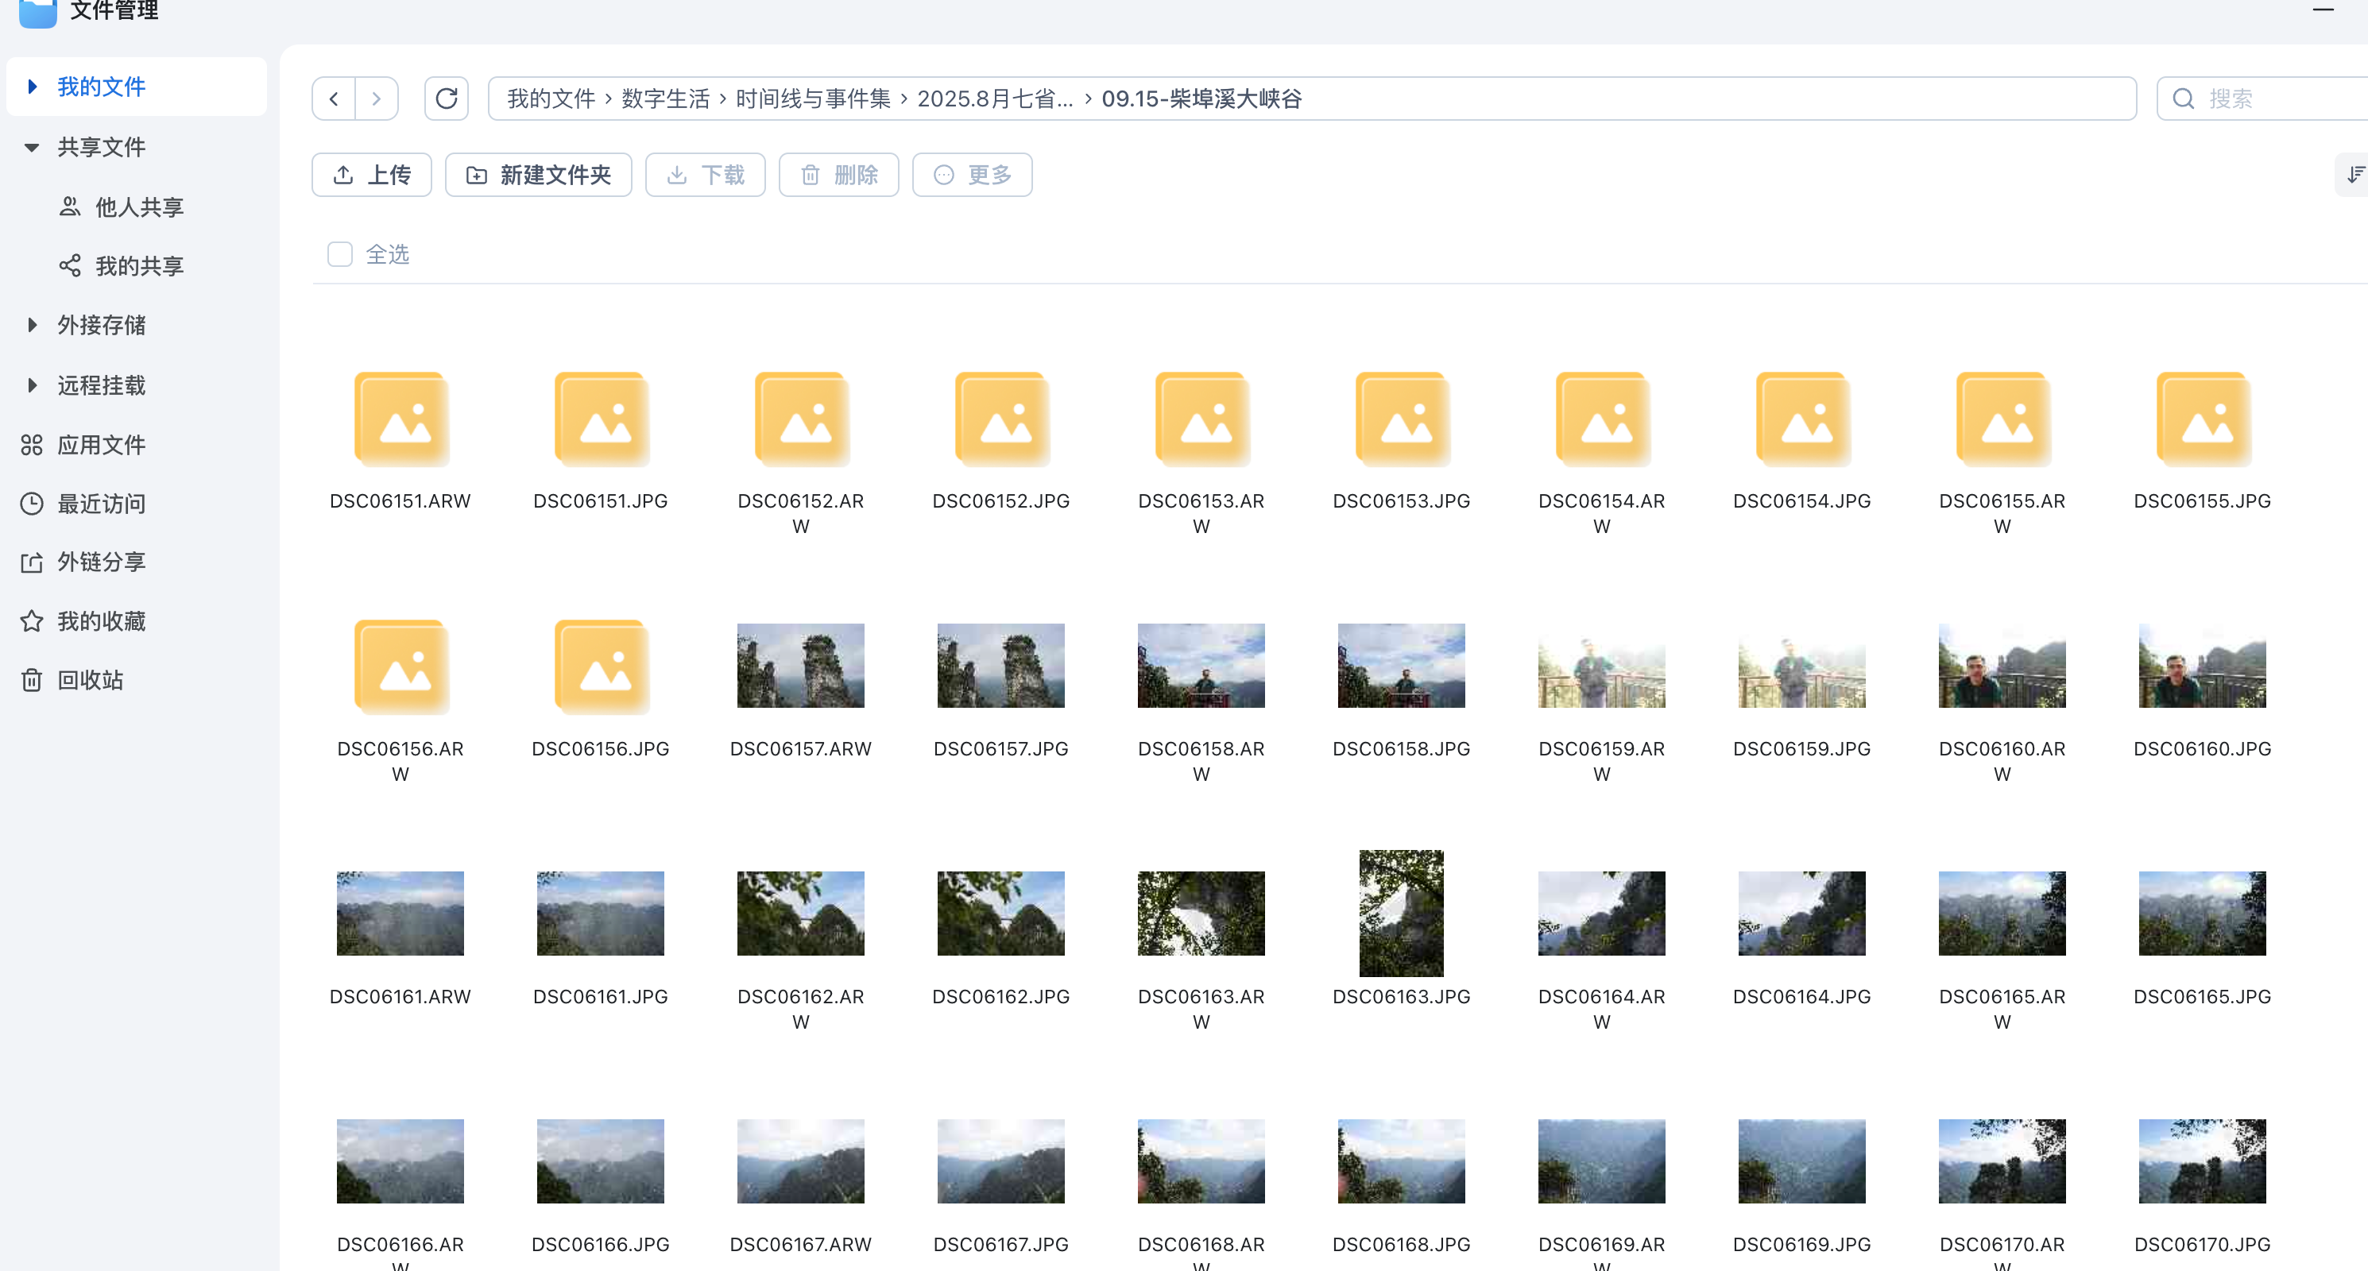Expand the 外接存储 tree arrow
This screenshot has height=1271, width=2368.
pos(32,324)
